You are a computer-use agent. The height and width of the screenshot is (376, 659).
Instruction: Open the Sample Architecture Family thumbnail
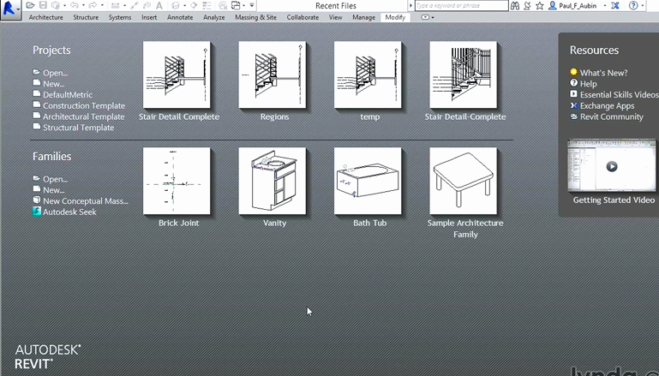pyautogui.click(x=463, y=181)
